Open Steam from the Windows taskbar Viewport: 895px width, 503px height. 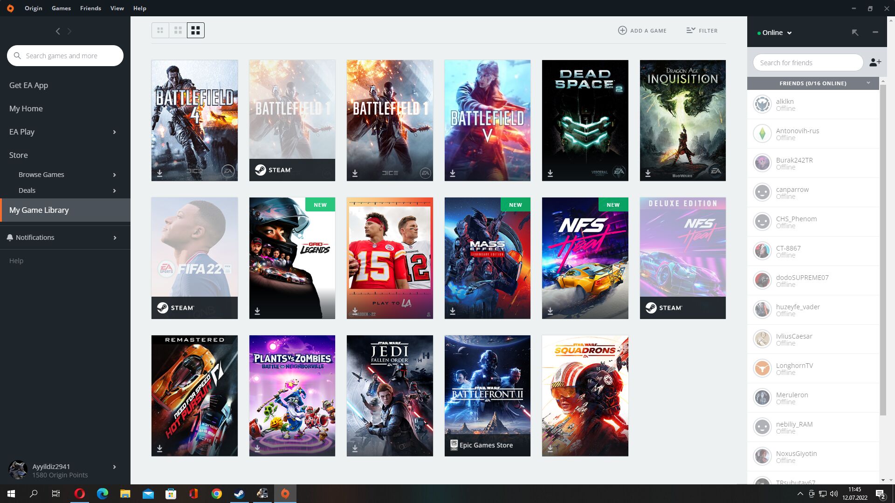pos(239,494)
